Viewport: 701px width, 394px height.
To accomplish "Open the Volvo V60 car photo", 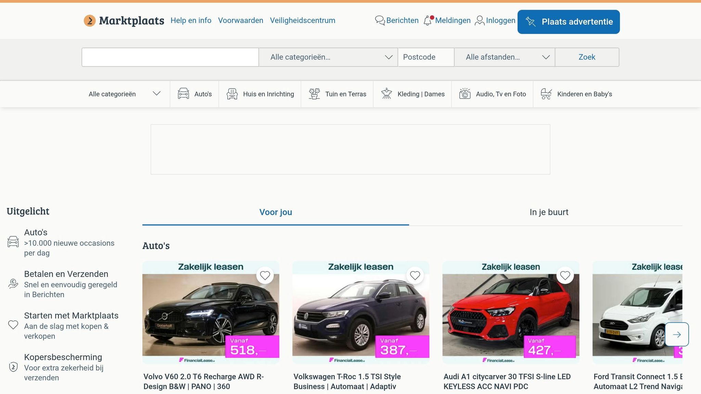I will click(211, 312).
